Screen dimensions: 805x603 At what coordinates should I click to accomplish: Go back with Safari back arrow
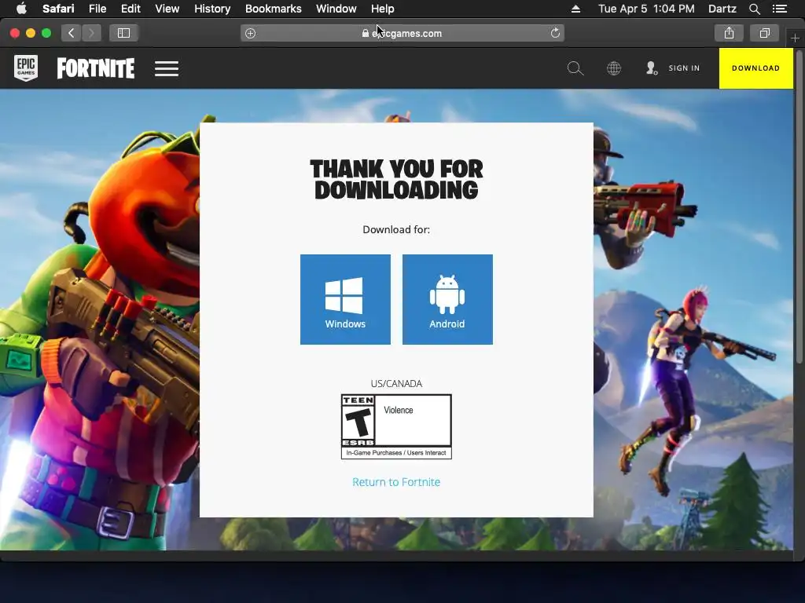click(72, 33)
